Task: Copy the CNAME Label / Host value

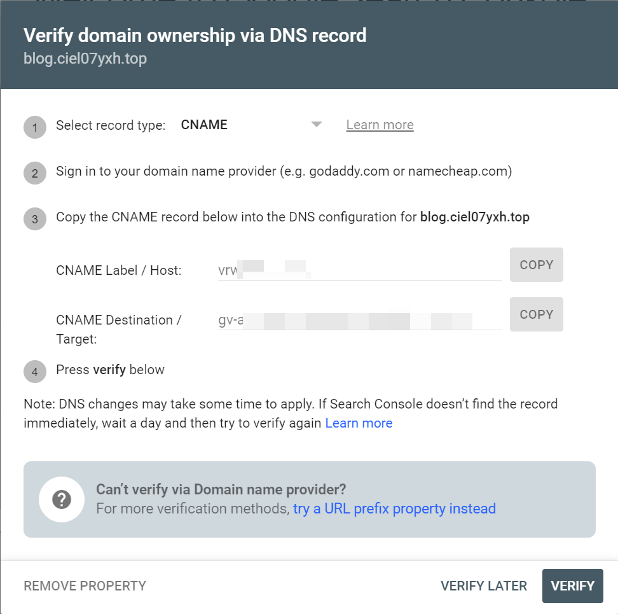Action: tap(536, 265)
